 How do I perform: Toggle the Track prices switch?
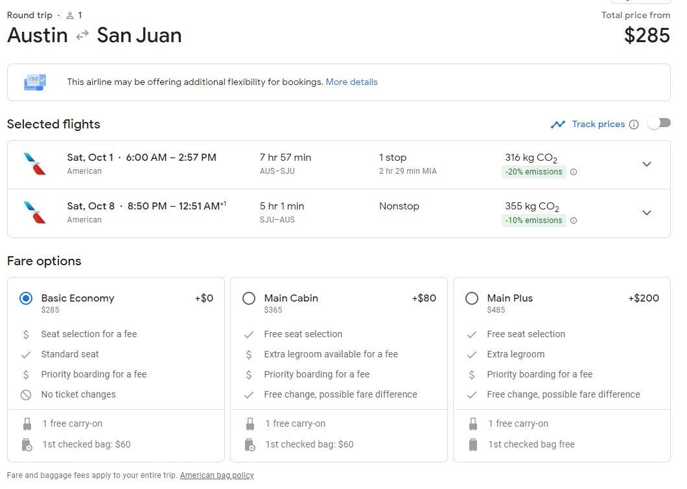tap(659, 123)
